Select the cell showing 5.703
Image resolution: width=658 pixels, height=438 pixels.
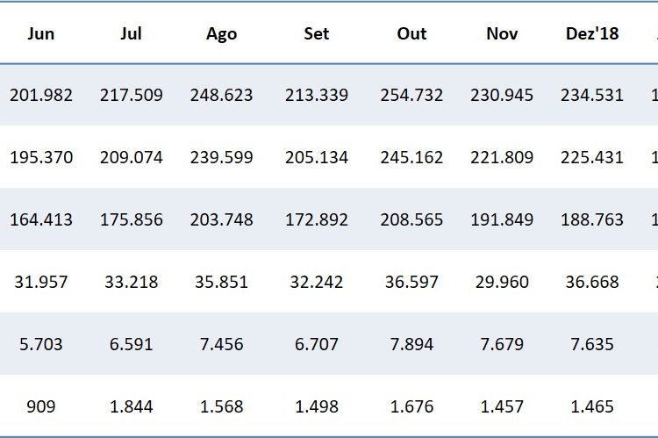click(41, 344)
